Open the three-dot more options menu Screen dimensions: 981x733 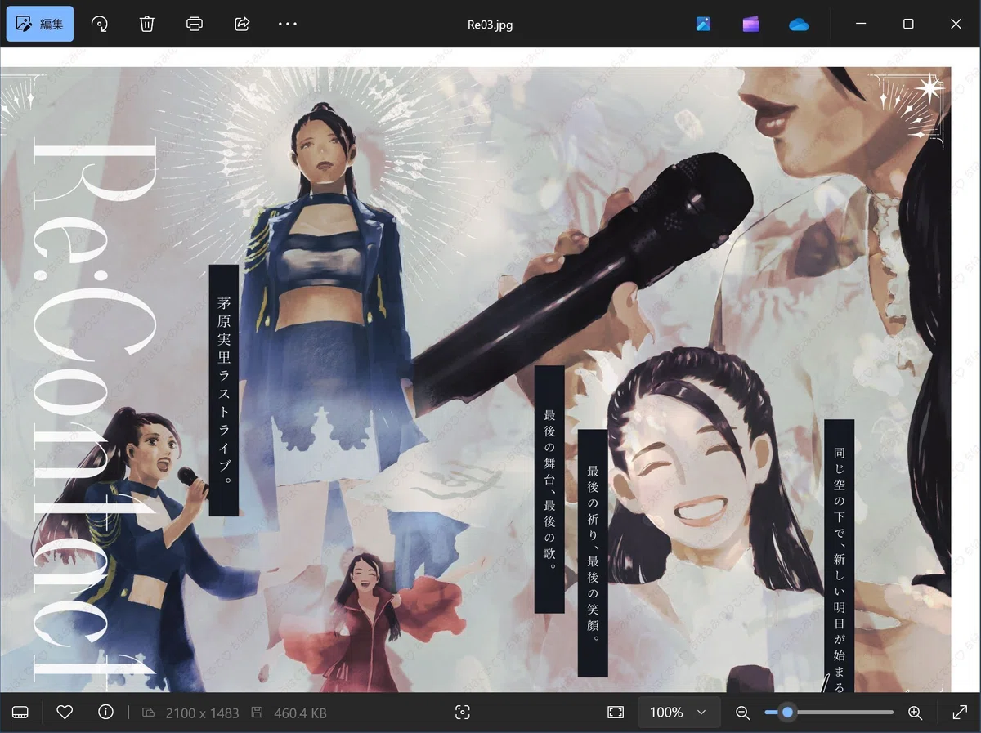pyautogui.click(x=288, y=24)
